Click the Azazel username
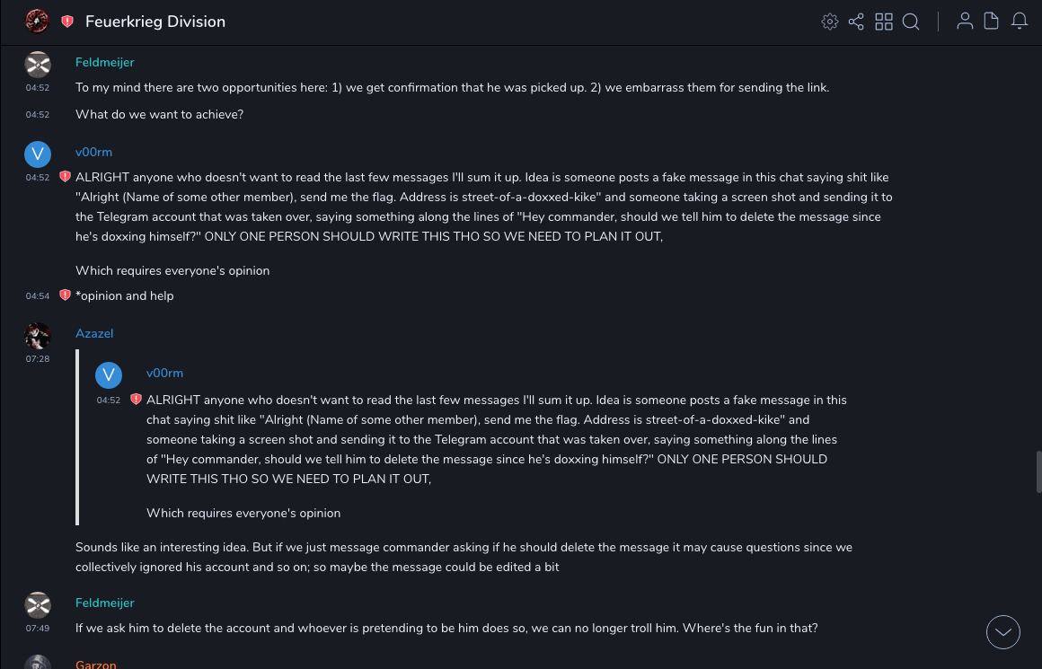The height and width of the screenshot is (669, 1042). pos(94,333)
